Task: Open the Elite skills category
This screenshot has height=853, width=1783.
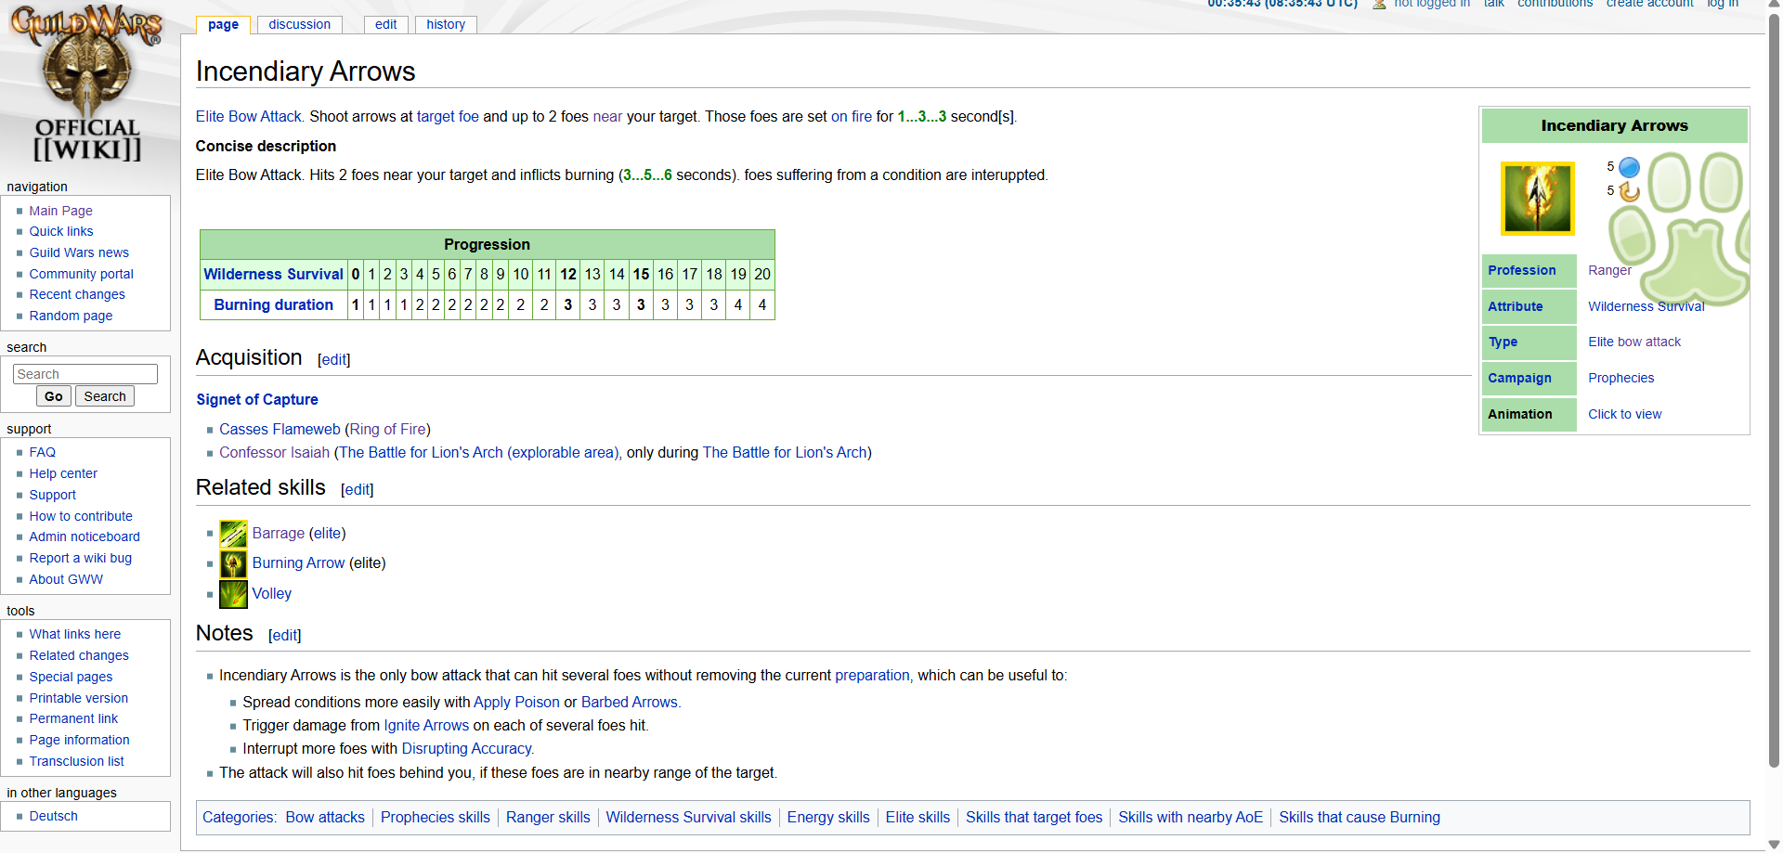Action: 918,817
